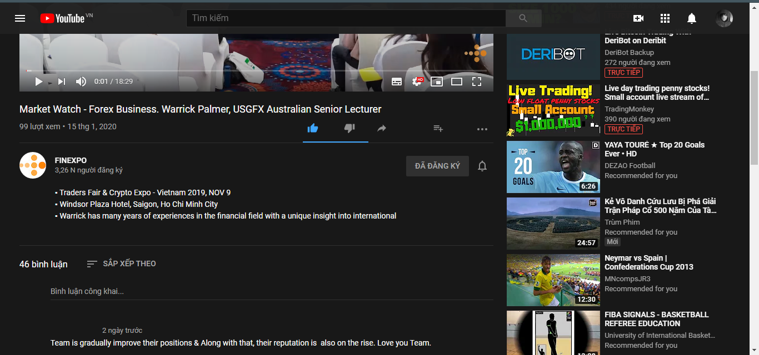Open the notifications bell in header
Screen dimensions: 759x355
pos(692,18)
